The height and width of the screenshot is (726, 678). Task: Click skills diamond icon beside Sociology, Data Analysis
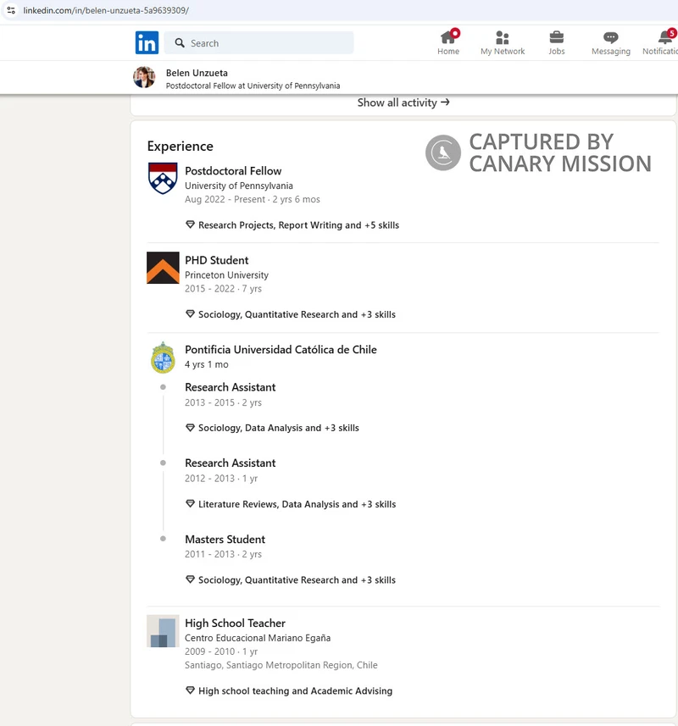[190, 427]
